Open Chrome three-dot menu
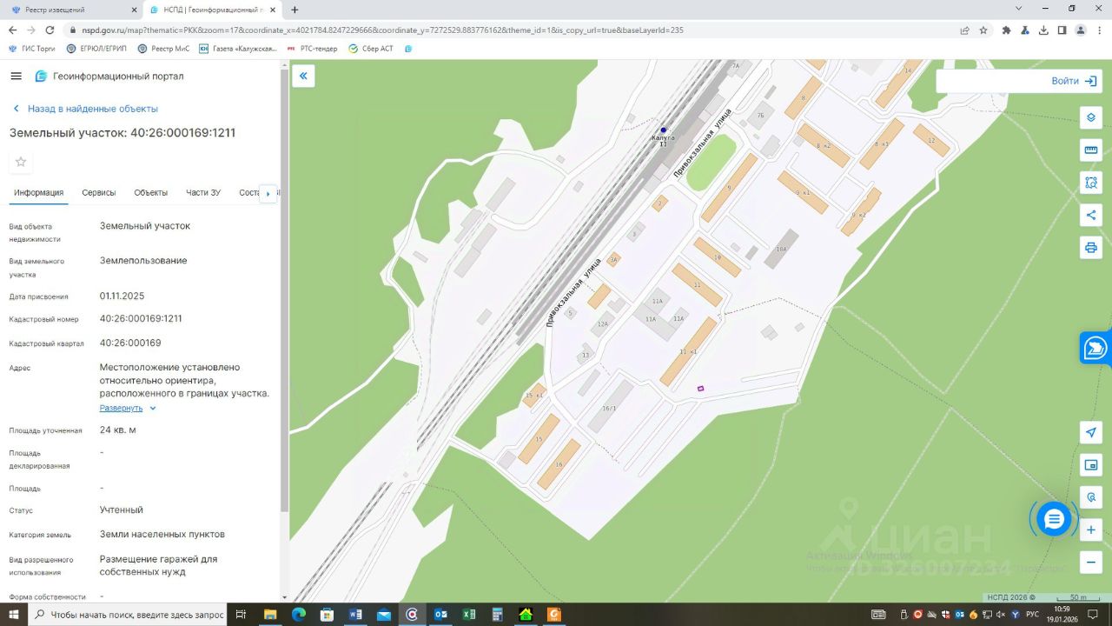This screenshot has width=1112, height=626. 1100,30
